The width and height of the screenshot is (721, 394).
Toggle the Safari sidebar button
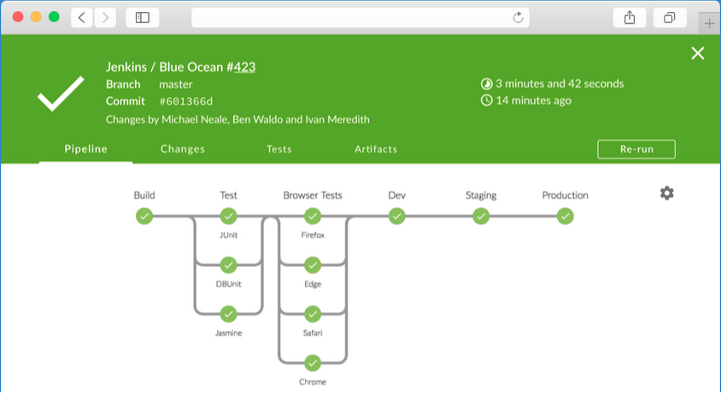pos(143,17)
